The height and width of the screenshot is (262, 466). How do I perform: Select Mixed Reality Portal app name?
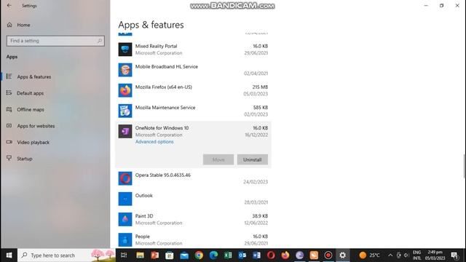pos(156,46)
